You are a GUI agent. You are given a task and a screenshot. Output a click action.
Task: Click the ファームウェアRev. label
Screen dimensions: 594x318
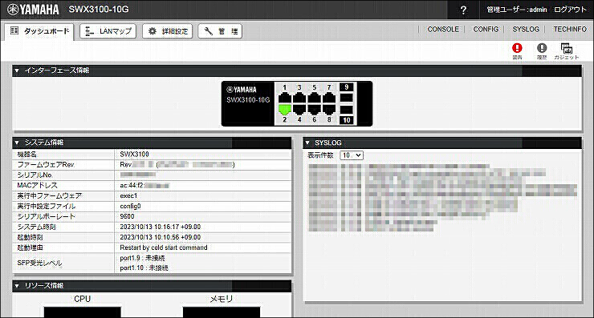point(46,165)
